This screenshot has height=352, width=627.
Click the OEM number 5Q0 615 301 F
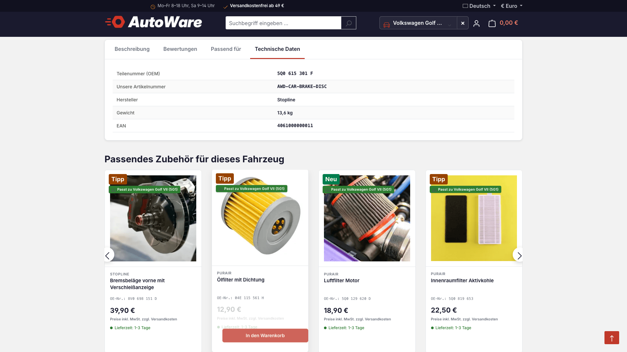click(295, 74)
